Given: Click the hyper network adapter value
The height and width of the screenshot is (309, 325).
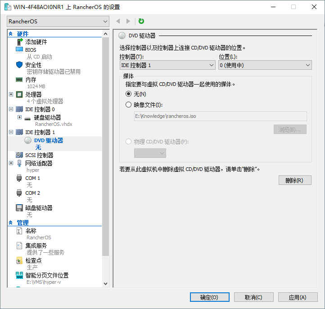Looking at the screenshot, I should tap(33, 170).
